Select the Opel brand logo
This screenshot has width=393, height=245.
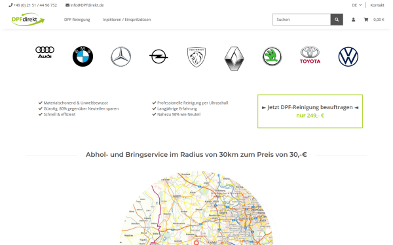click(x=159, y=56)
